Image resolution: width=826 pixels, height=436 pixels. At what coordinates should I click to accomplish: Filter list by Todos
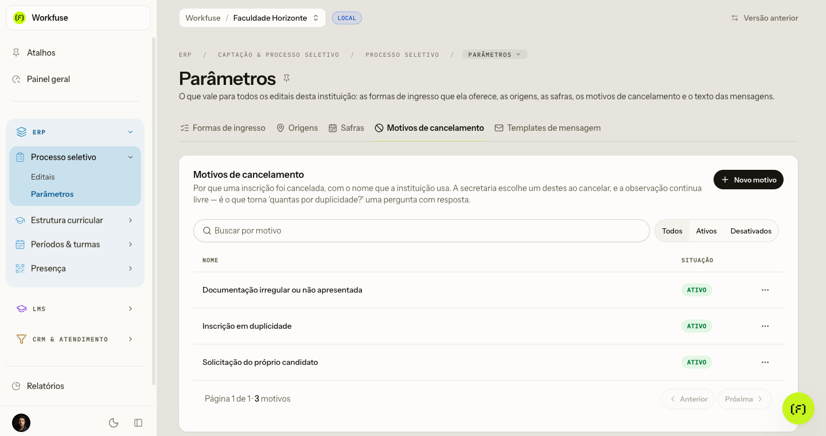[x=672, y=231]
